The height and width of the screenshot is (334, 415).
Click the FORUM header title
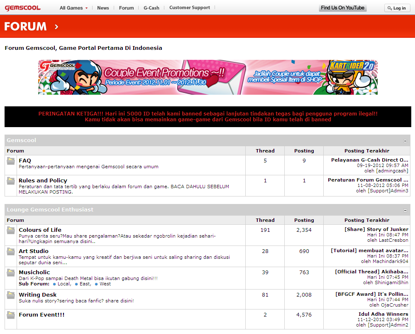point(25,27)
